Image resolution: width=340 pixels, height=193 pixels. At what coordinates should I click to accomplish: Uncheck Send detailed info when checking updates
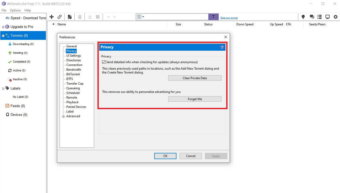(104, 62)
